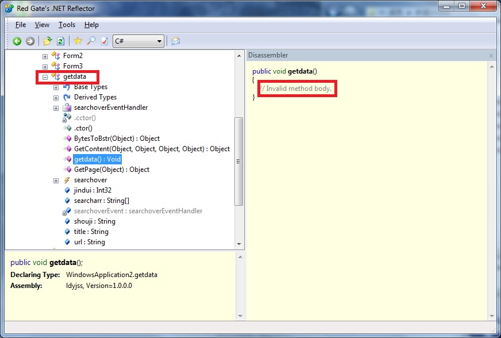Click the BytesToBstr method icon
Screen dimensions: 501x338
coord(67,139)
